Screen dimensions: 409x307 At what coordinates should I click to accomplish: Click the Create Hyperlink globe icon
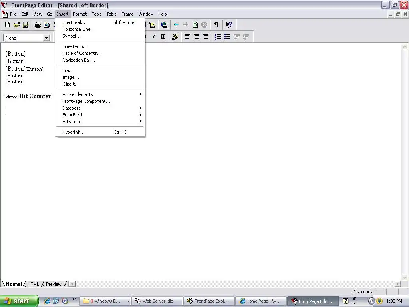point(164,25)
